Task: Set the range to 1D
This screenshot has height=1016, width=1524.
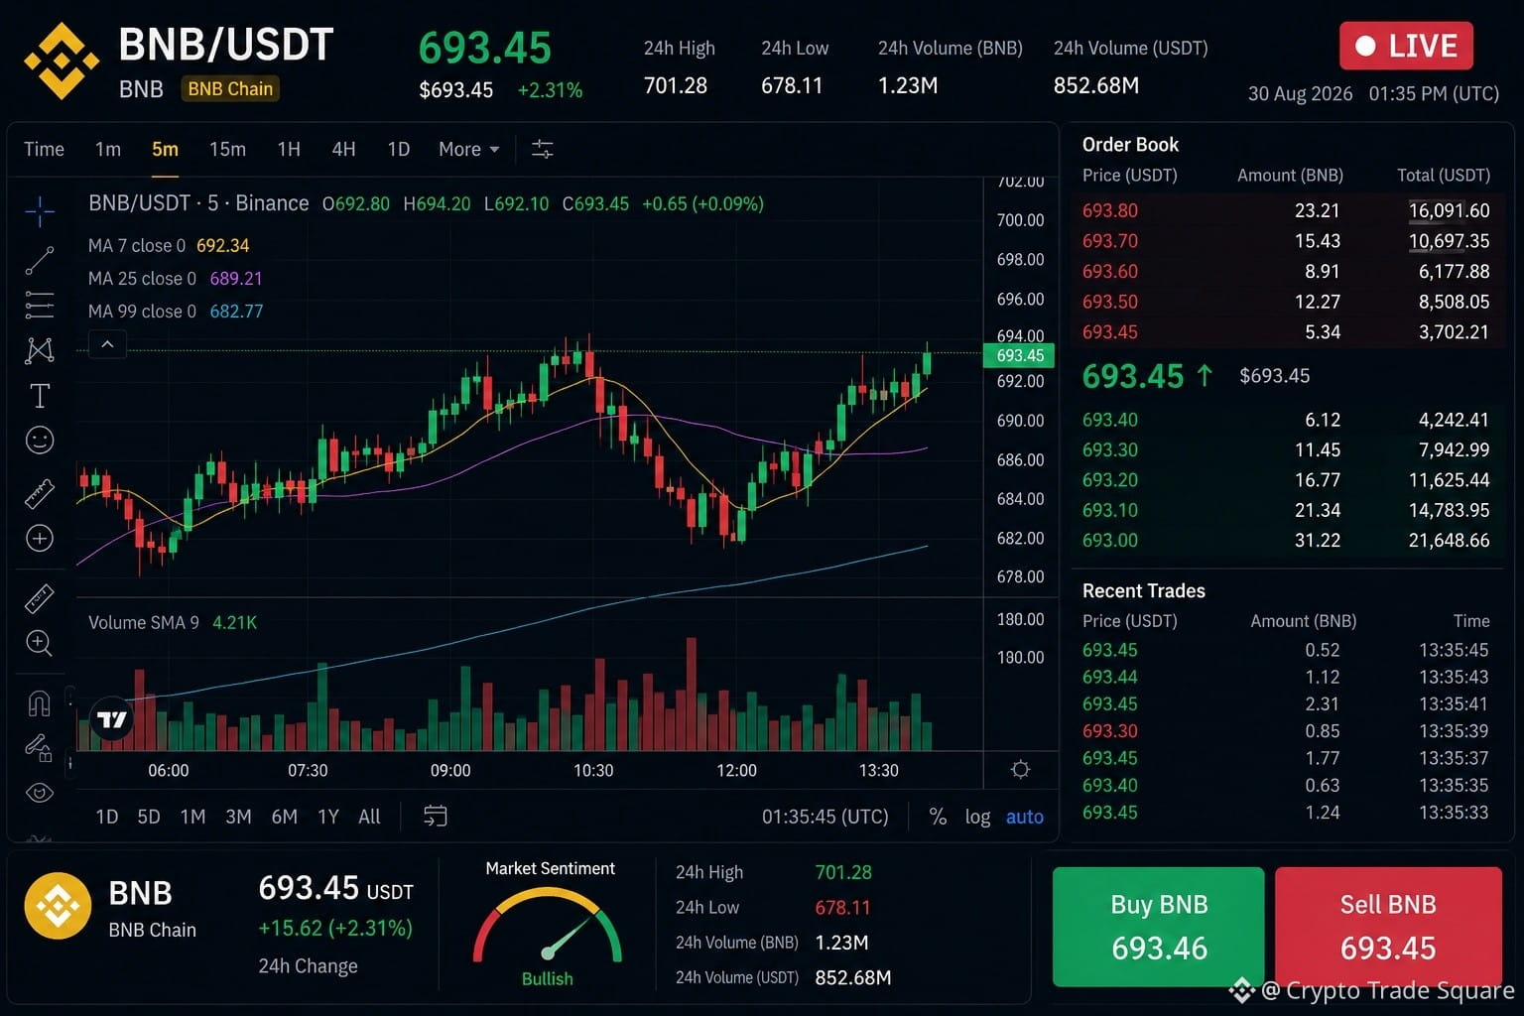Action: (x=106, y=817)
